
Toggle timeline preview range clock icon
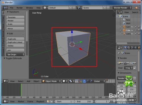48,101
